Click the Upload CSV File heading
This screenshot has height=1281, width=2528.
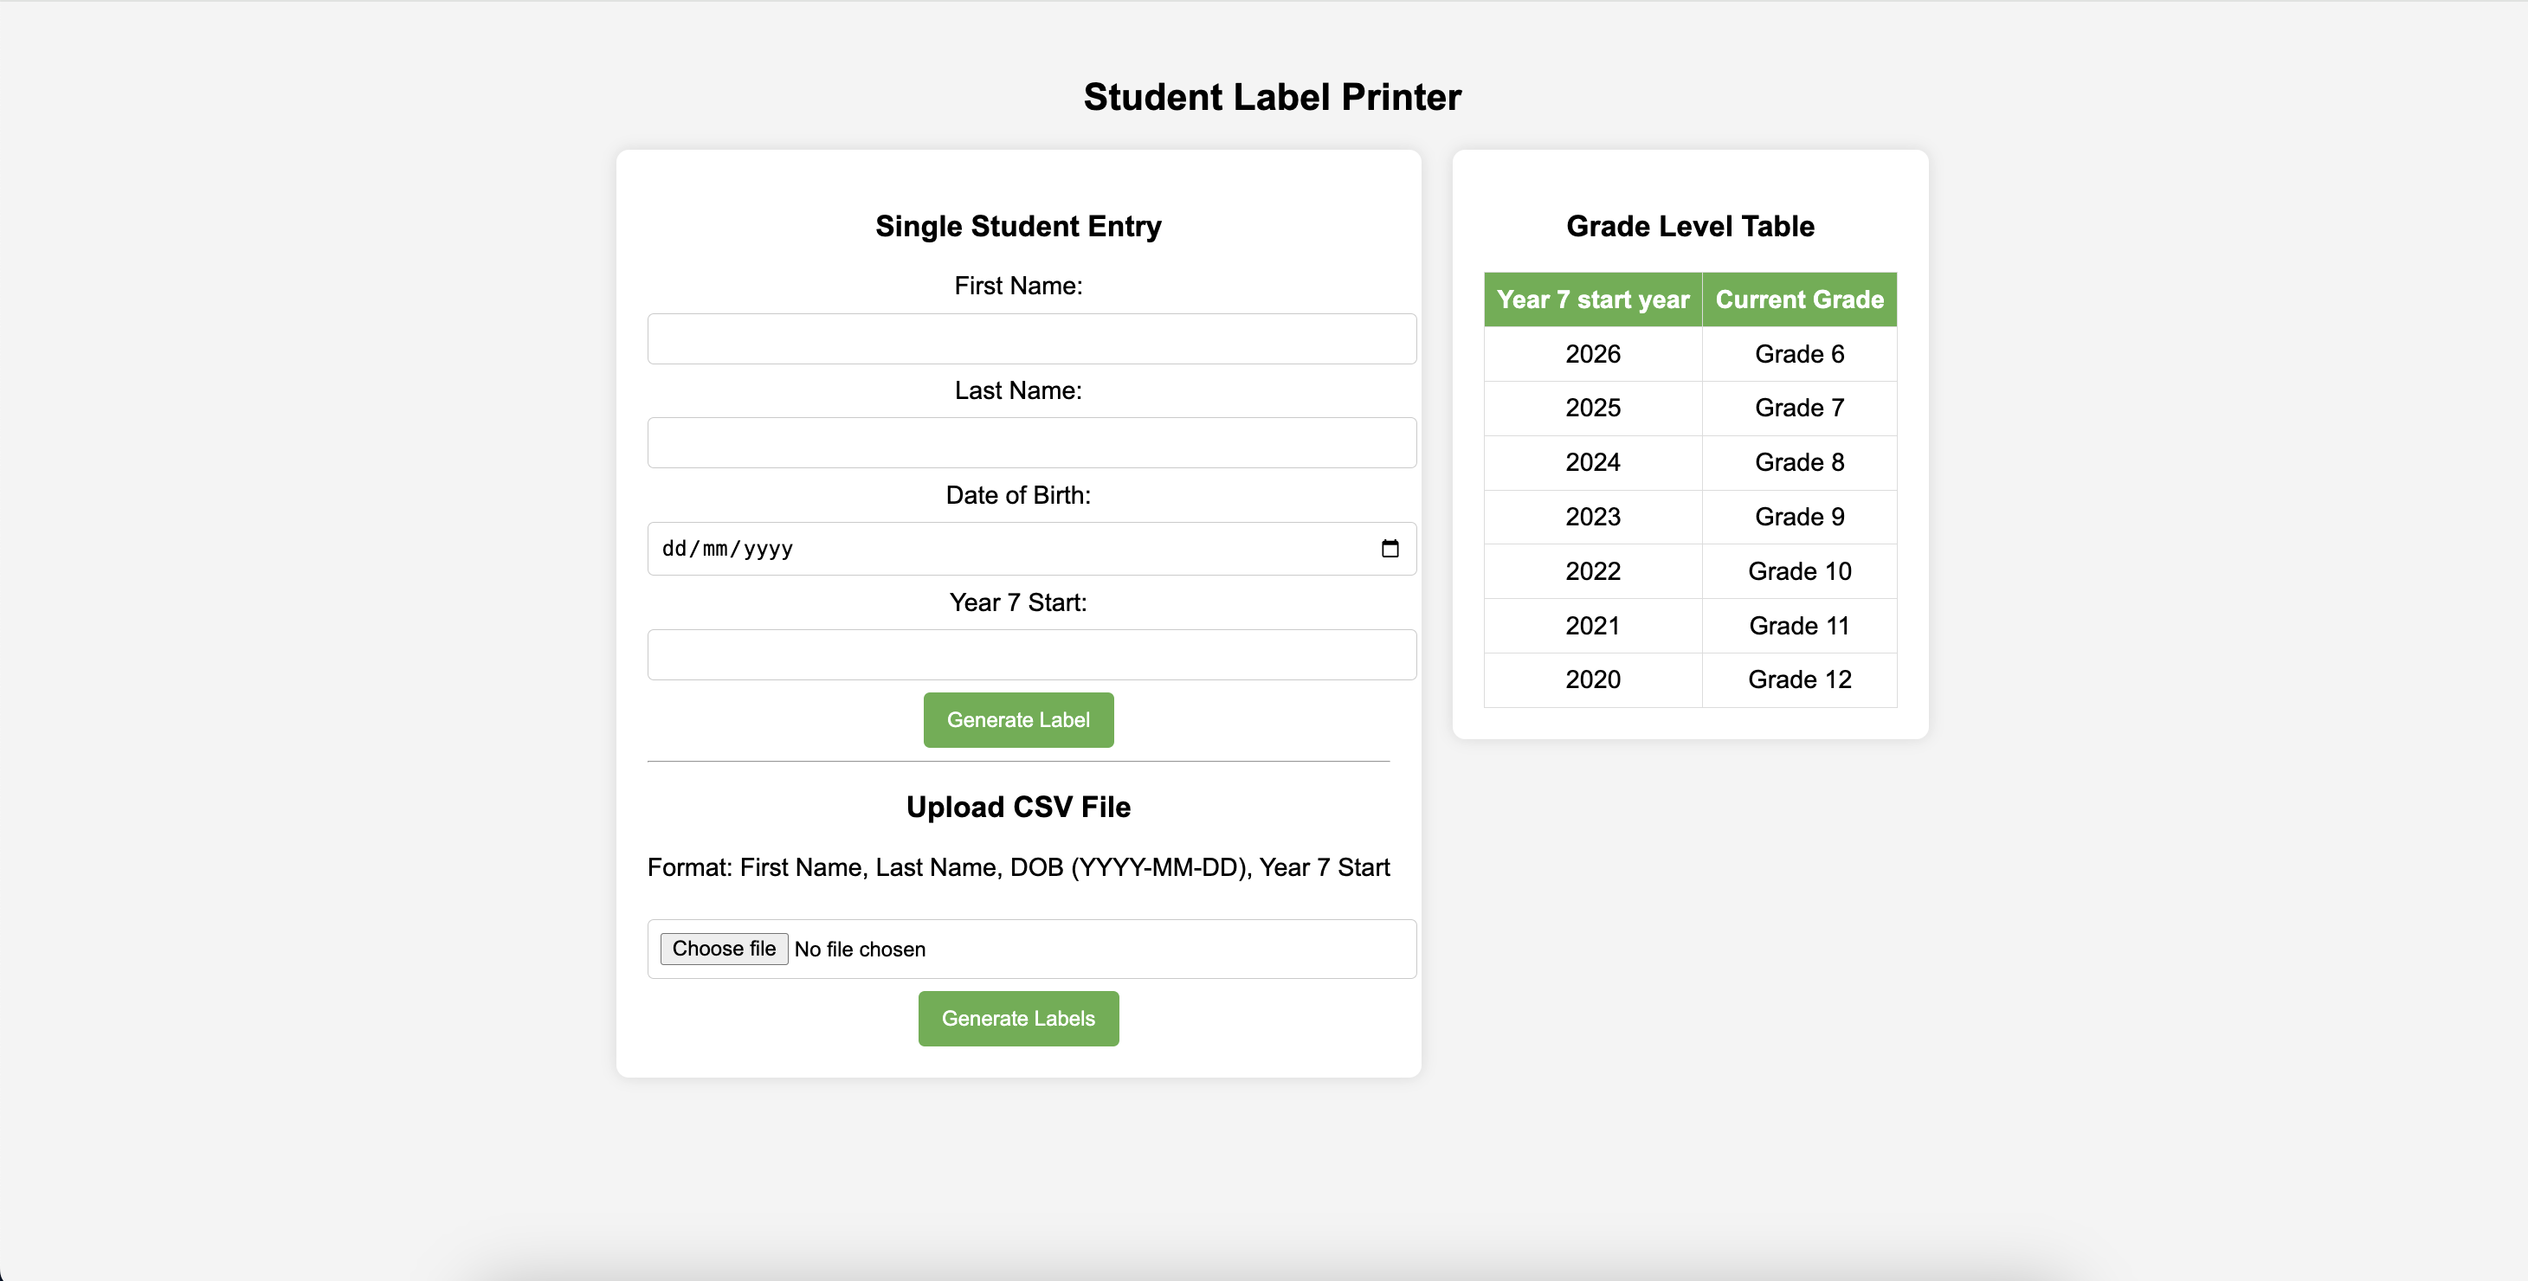1017,807
